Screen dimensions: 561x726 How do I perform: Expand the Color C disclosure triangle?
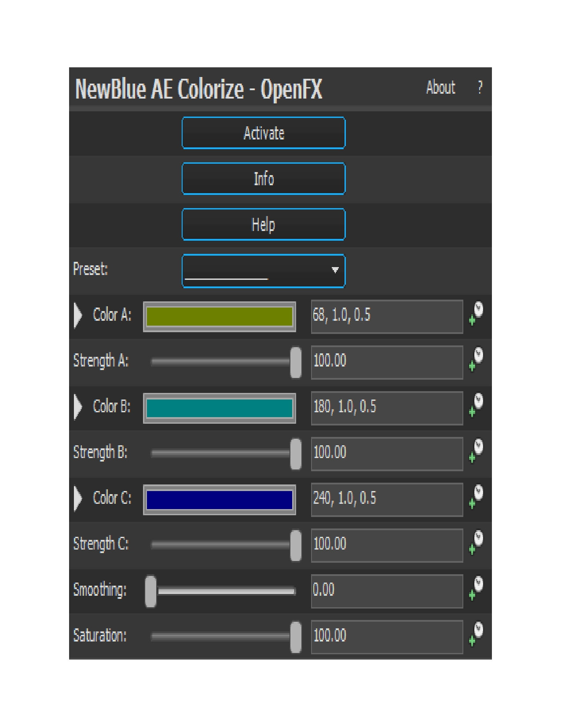(78, 499)
